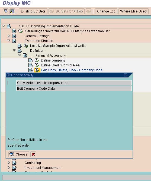This screenshot has width=151, height=181.
Task: Select Controlling tree text
Action: coord(33,163)
